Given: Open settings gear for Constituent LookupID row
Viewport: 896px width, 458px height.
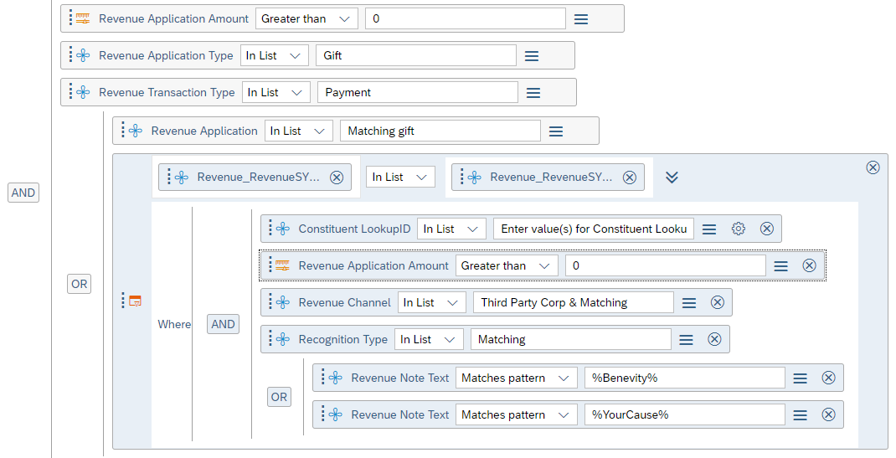Looking at the screenshot, I should tap(739, 229).
